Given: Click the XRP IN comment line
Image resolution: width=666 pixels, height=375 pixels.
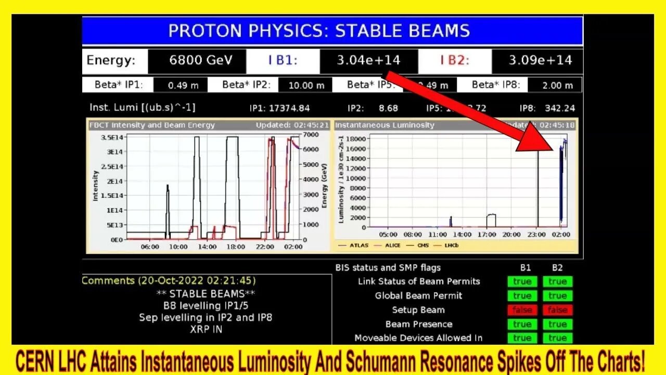Looking at the screenshot, I should pyautogui.click(x=206, y=329).
